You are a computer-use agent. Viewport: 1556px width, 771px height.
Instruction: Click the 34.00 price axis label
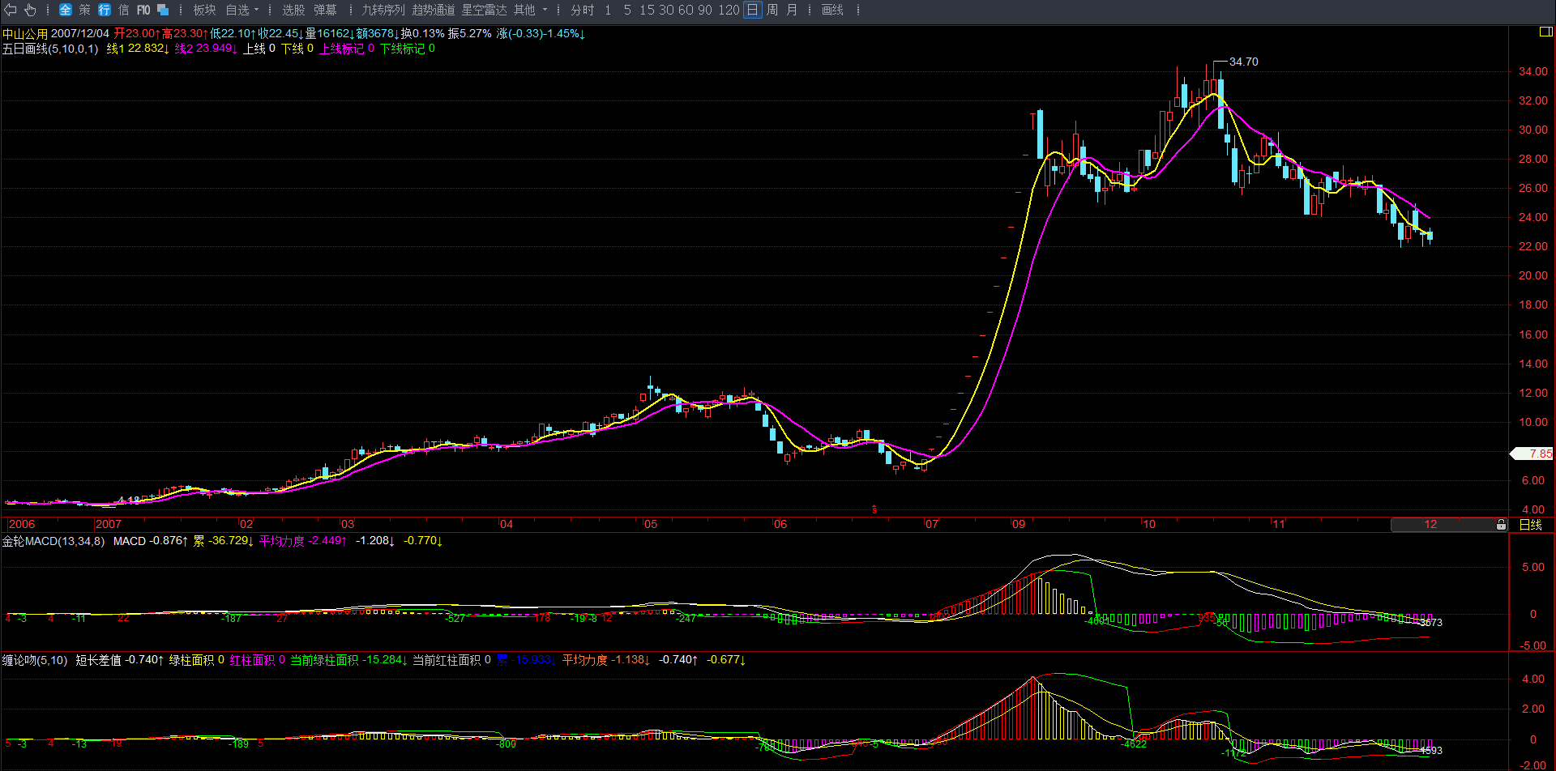(x=1532, y=71)
